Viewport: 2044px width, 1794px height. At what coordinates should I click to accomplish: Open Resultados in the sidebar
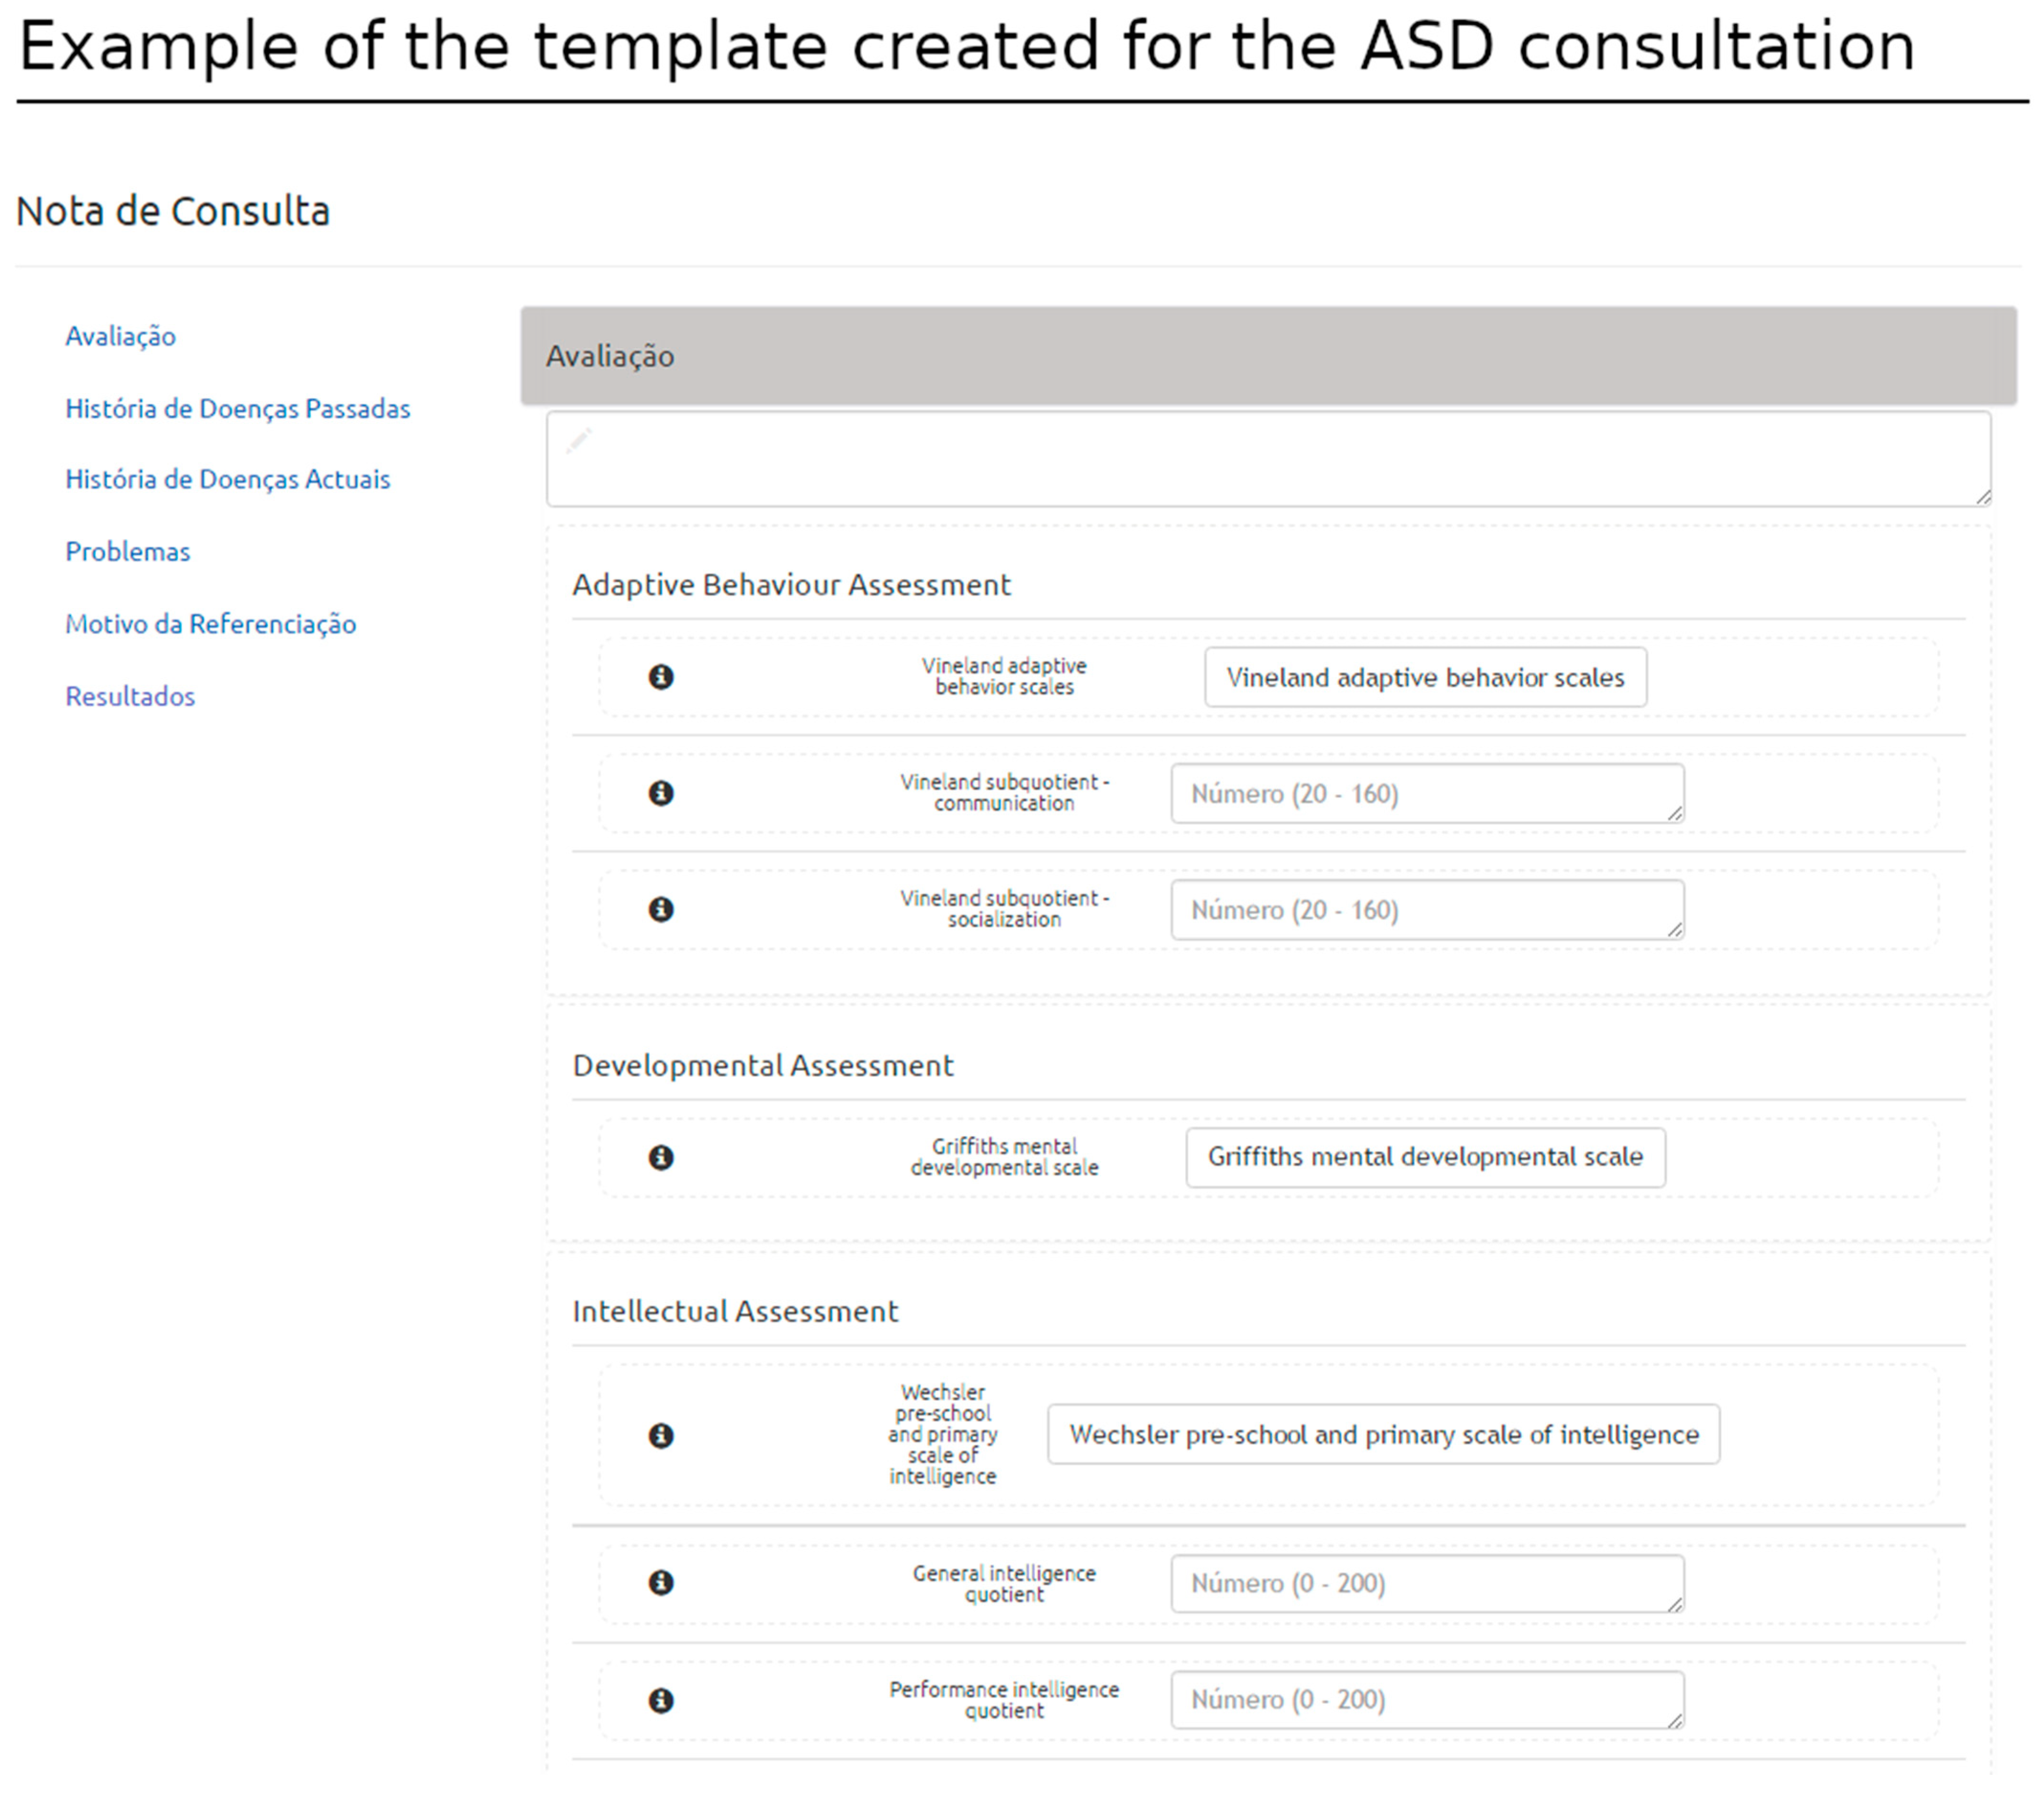click(x=130, y=696)
